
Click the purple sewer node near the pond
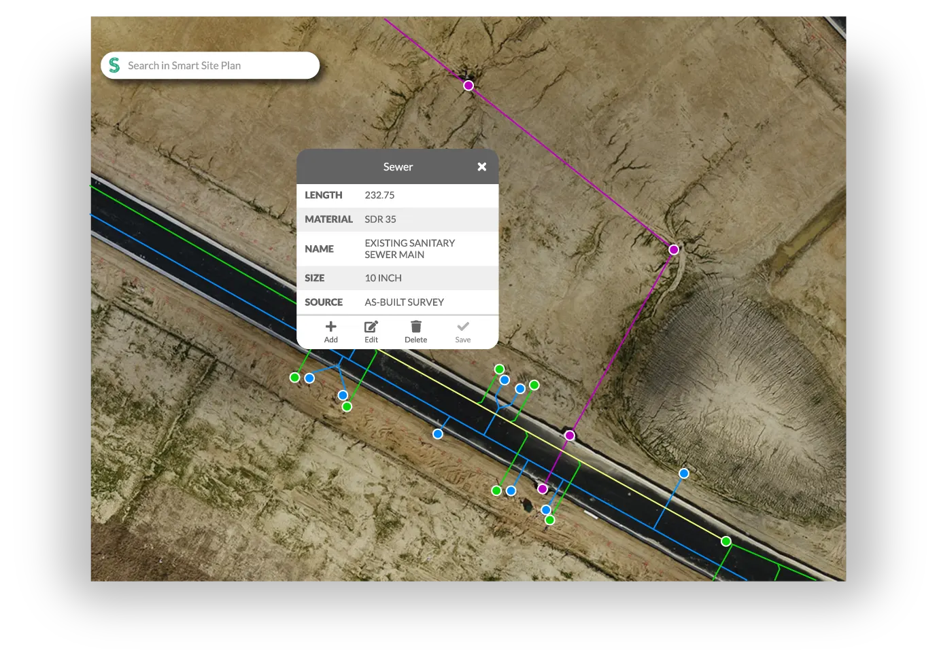pos(673,249)
